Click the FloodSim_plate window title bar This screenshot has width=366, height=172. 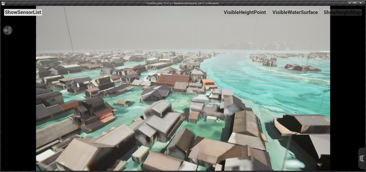tap(183, 3)
